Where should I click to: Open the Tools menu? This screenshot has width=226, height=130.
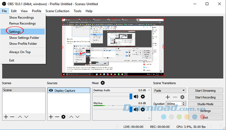[77, 11]
